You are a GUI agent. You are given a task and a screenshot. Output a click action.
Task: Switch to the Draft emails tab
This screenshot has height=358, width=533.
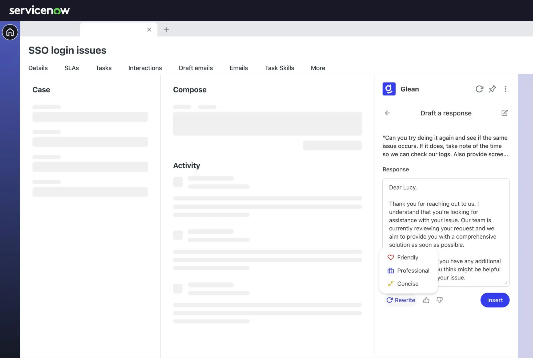pos(196,68)
